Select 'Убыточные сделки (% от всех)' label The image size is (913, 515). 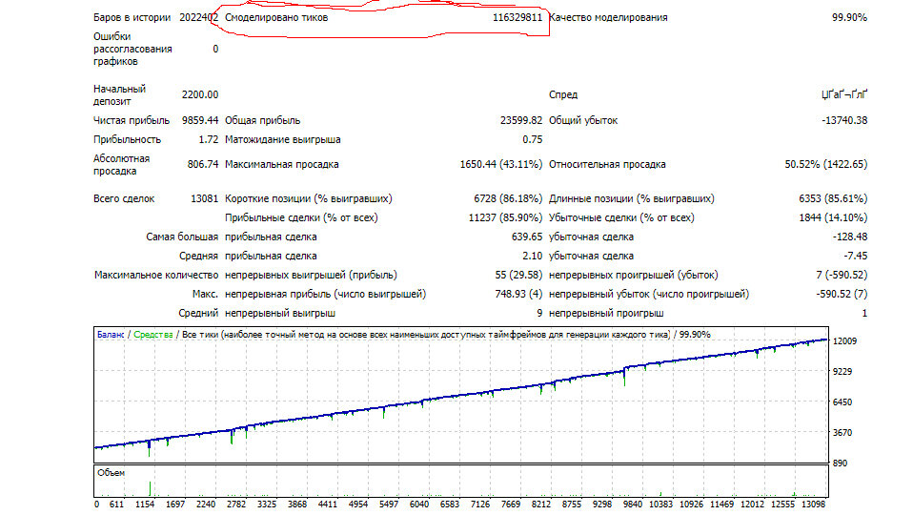coord(621,217)
